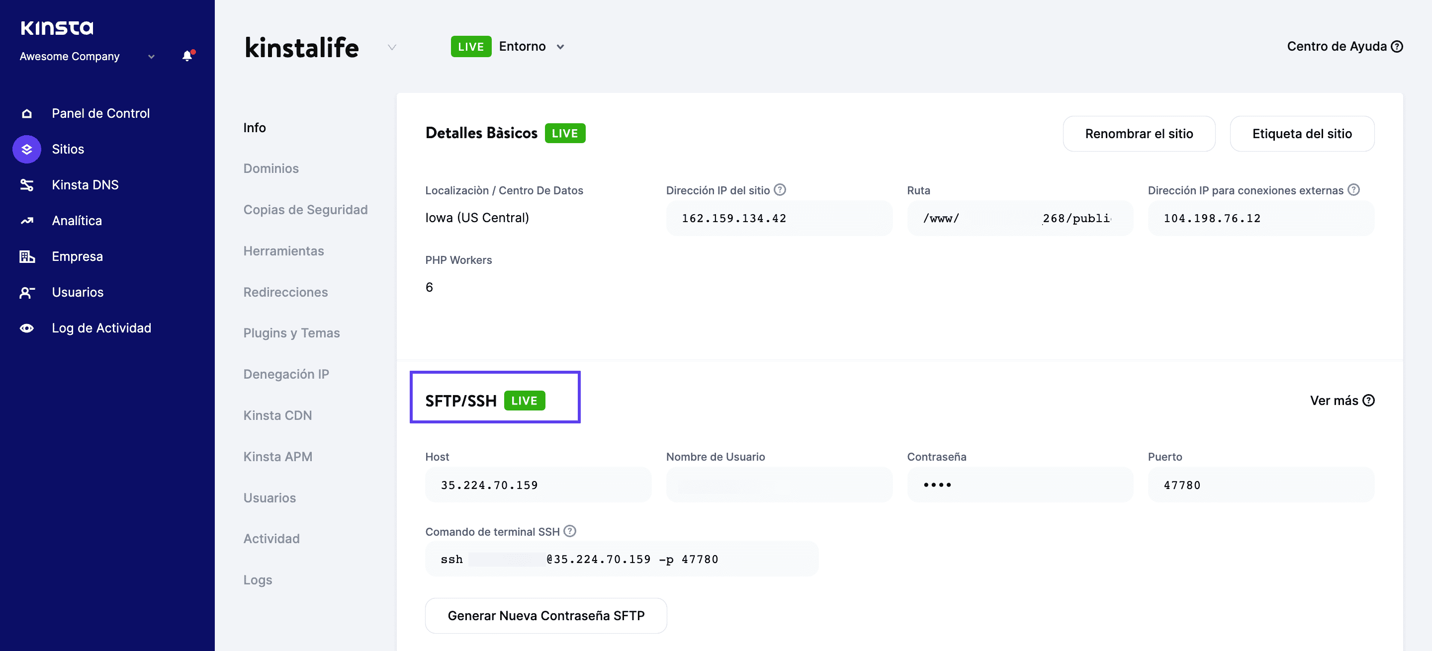The width and height of the screenshot is (1432, 651).
Task: Click Generar Nueva Contraseña SFTP button
Action: (545, 615)
